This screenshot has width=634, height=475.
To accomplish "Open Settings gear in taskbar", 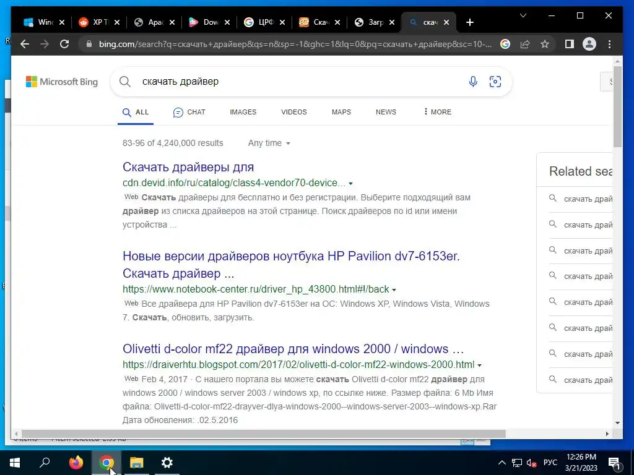I will (x=167, y=463).
